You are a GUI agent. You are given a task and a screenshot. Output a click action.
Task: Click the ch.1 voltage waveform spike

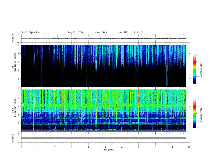click(x=58, y=37)
